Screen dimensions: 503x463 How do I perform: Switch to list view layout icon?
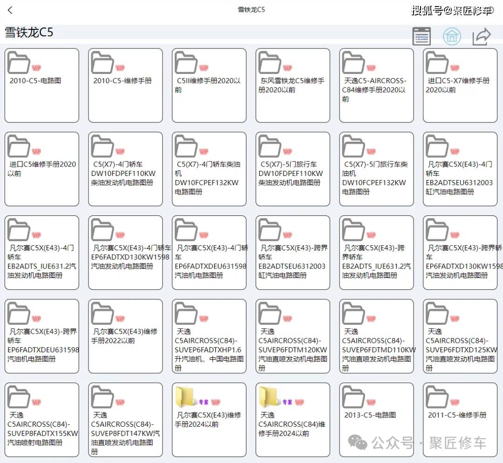click(x=421, y=36)
